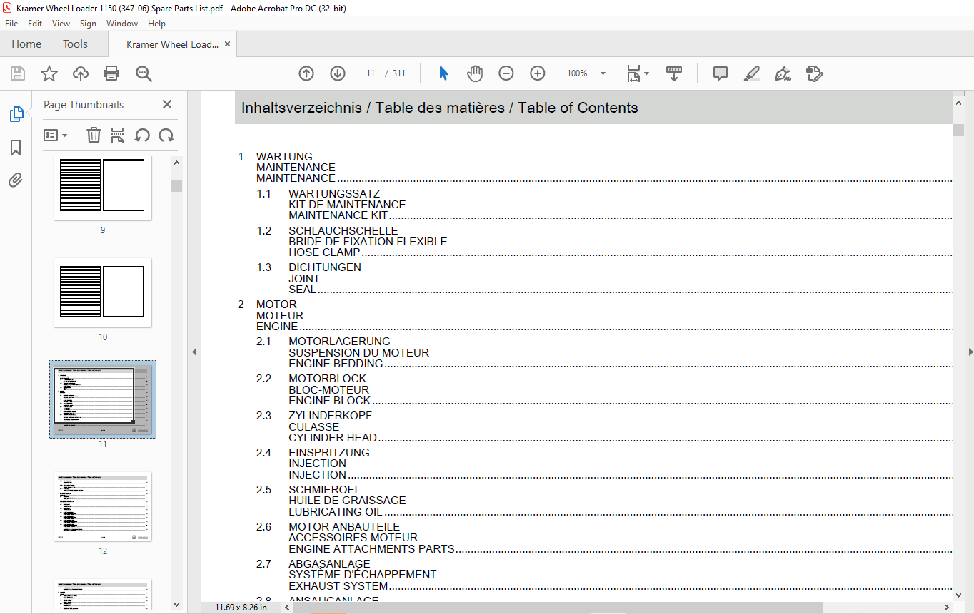Click the 'LUBRICATING OIL' contents line
974x614 pixels.
coord(336,512)
